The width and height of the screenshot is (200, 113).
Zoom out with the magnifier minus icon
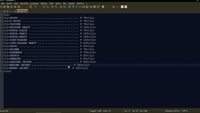tap(56, 7)
